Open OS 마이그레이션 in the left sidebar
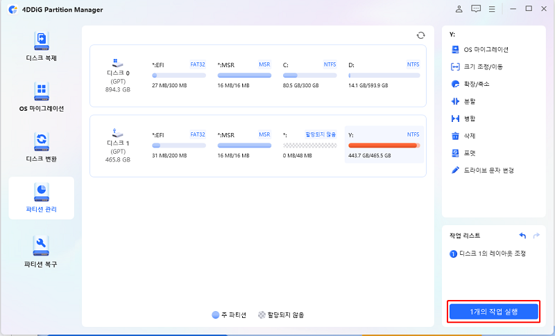The width and height of the screenshot is (555, 336). click(x=42, y=97)
